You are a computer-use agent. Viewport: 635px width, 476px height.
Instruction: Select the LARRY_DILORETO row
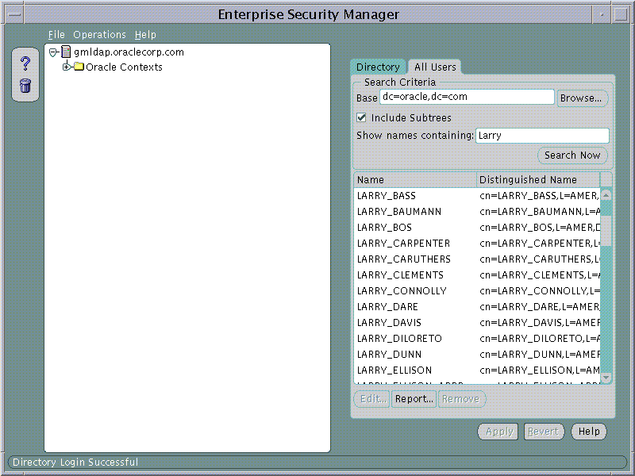coord(477,339)
